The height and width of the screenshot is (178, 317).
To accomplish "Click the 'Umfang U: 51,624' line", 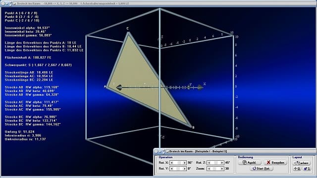I will point(20,132).
